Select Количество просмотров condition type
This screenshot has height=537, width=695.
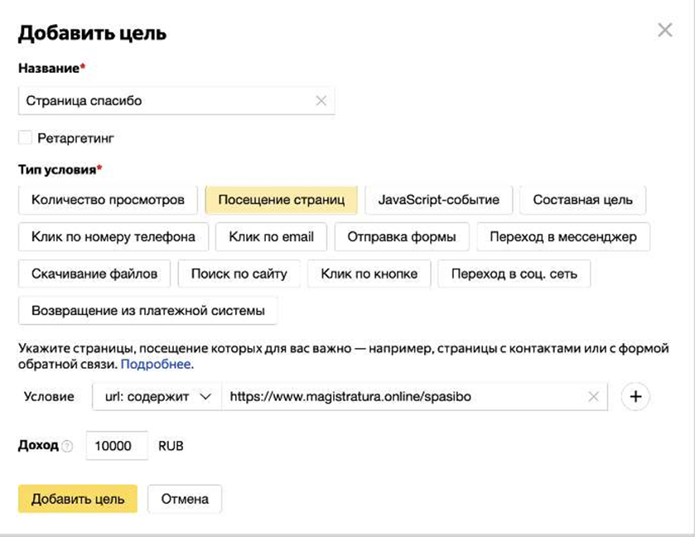(x=108, y=200)
